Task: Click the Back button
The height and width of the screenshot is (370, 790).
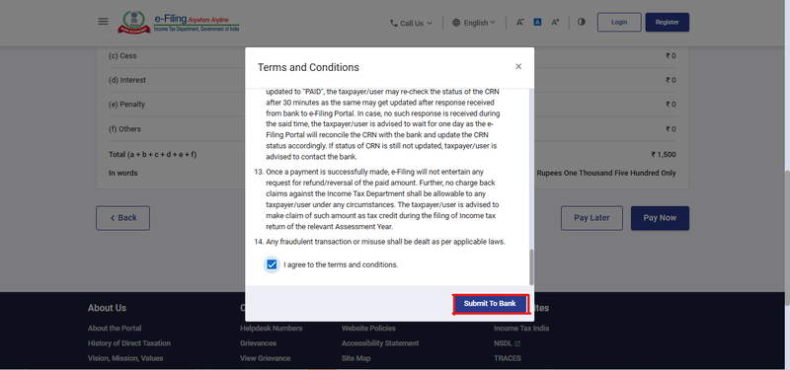Action: point(122,218)
